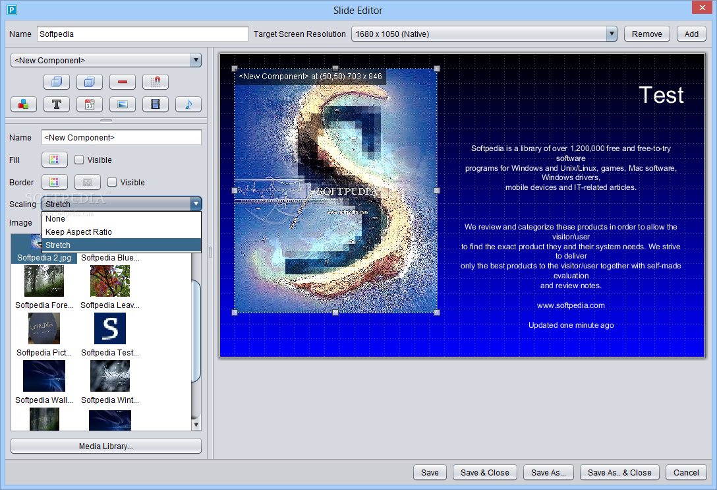Open the New Component selector dropdown
Image resolution: width=717 pixels, height=490 pixels.
point(106,60)
